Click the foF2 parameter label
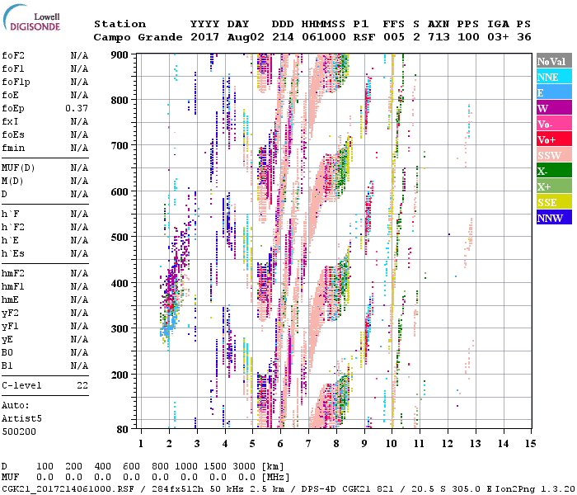 pos(13,55)
